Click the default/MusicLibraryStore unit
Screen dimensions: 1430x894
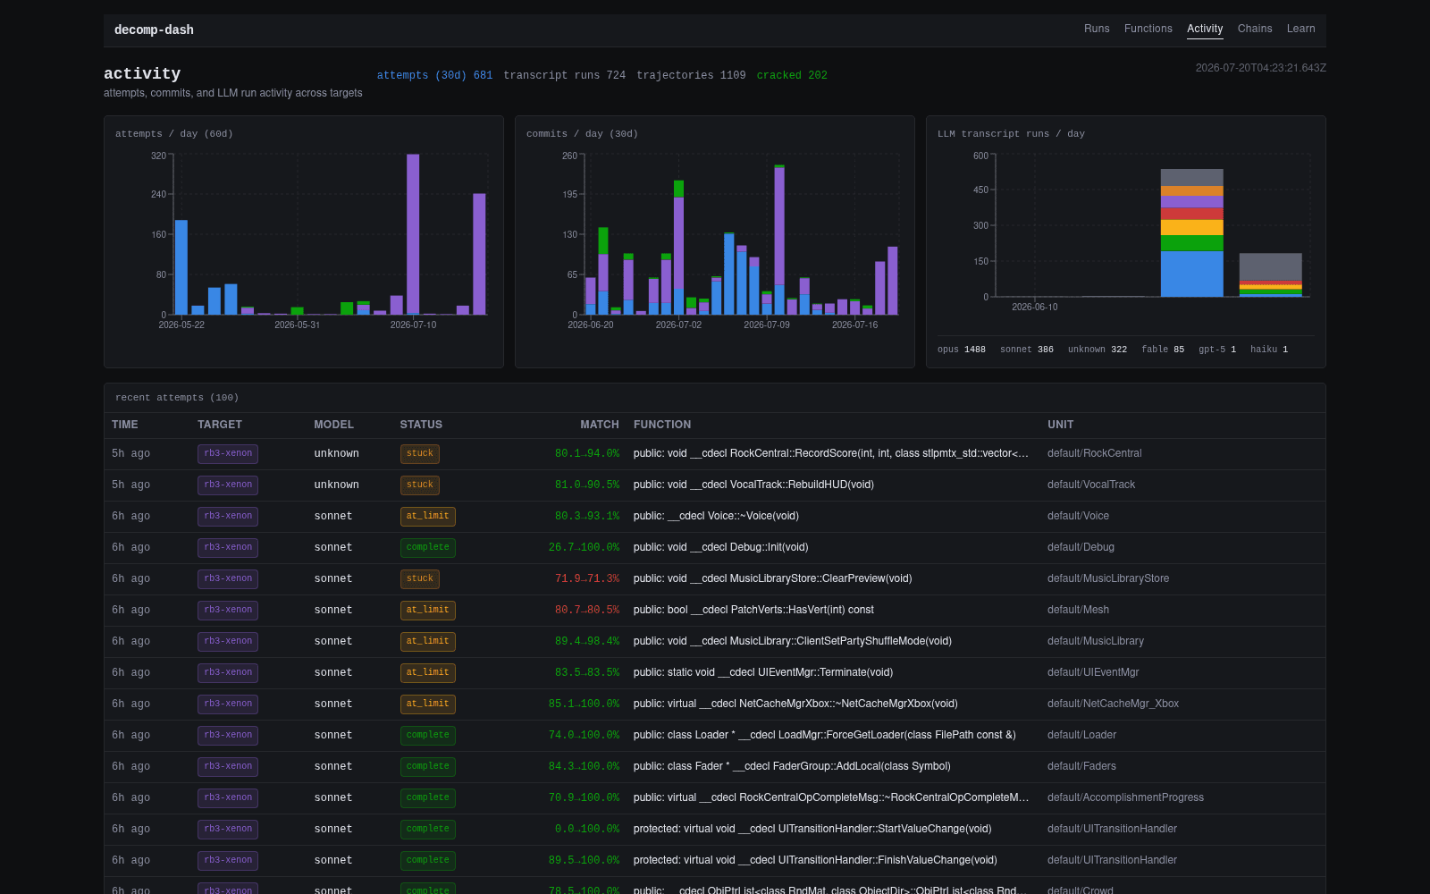pyautogui.click(x=1108, y=578)
